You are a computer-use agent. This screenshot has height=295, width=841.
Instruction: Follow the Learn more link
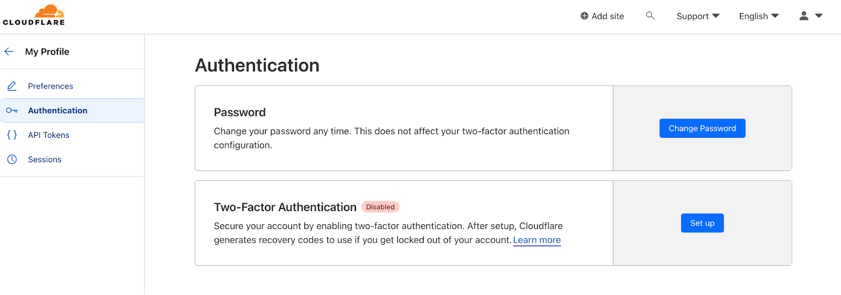537,240
